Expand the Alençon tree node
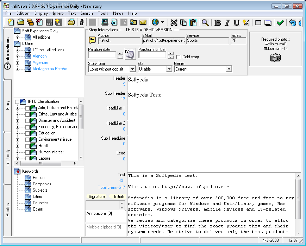Screen dimensions: 306x246 tap(17, 56)
